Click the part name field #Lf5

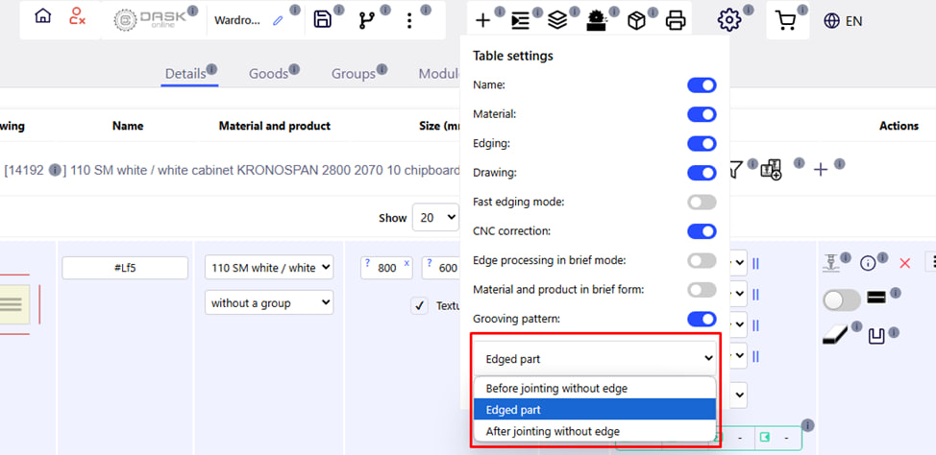pos(125,268)
